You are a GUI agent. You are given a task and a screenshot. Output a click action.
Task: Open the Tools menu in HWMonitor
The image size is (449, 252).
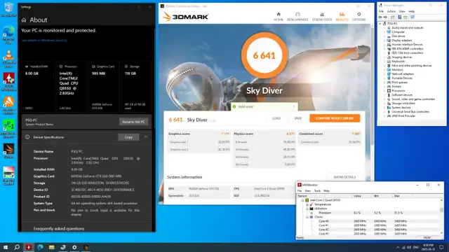point(317,190)
